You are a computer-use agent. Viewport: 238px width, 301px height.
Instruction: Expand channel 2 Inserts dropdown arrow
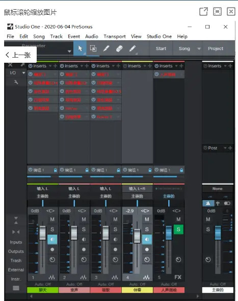(82, 66)
